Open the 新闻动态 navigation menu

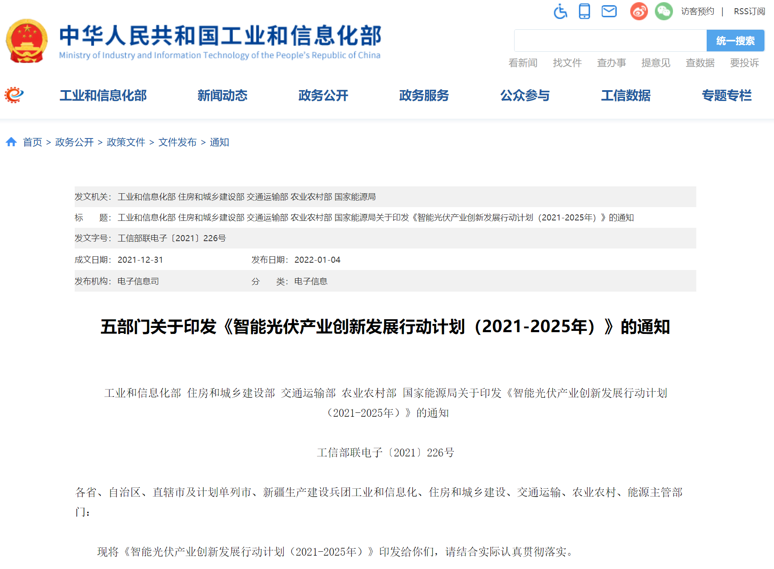pyautogui.click(x=222, y=95)
